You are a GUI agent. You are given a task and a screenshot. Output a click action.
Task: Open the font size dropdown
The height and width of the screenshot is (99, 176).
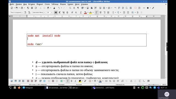[52, 12]
